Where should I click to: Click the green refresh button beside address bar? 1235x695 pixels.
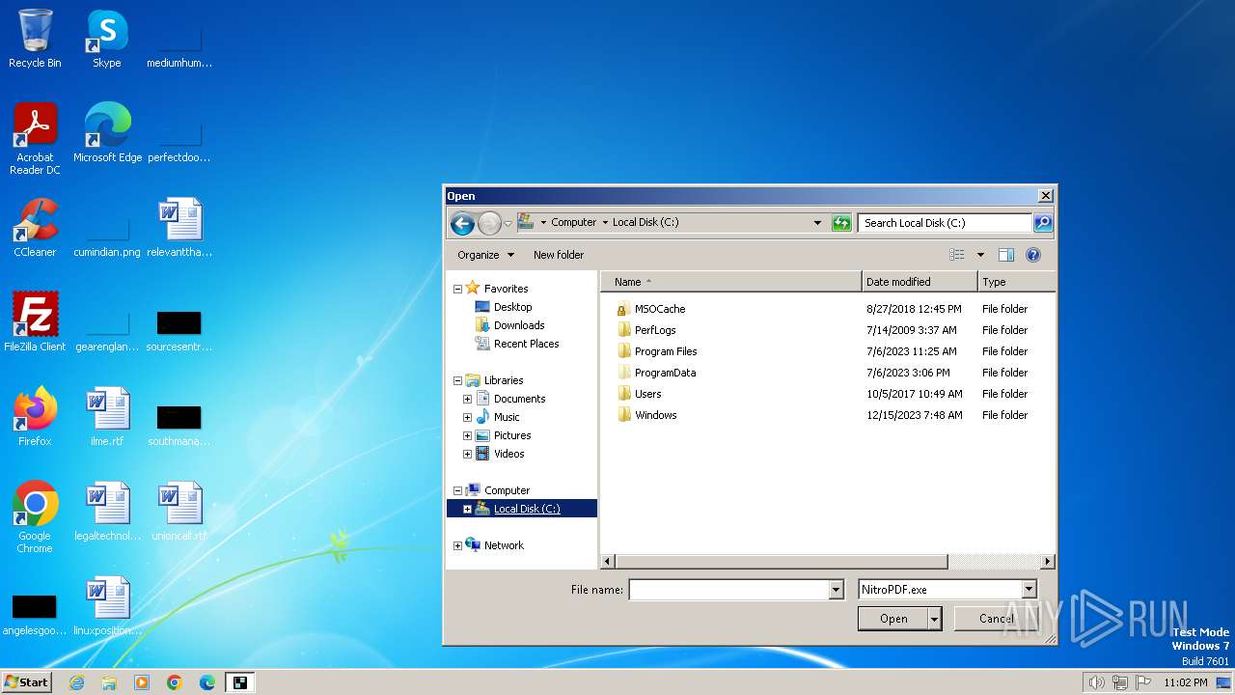pos(841,223)
